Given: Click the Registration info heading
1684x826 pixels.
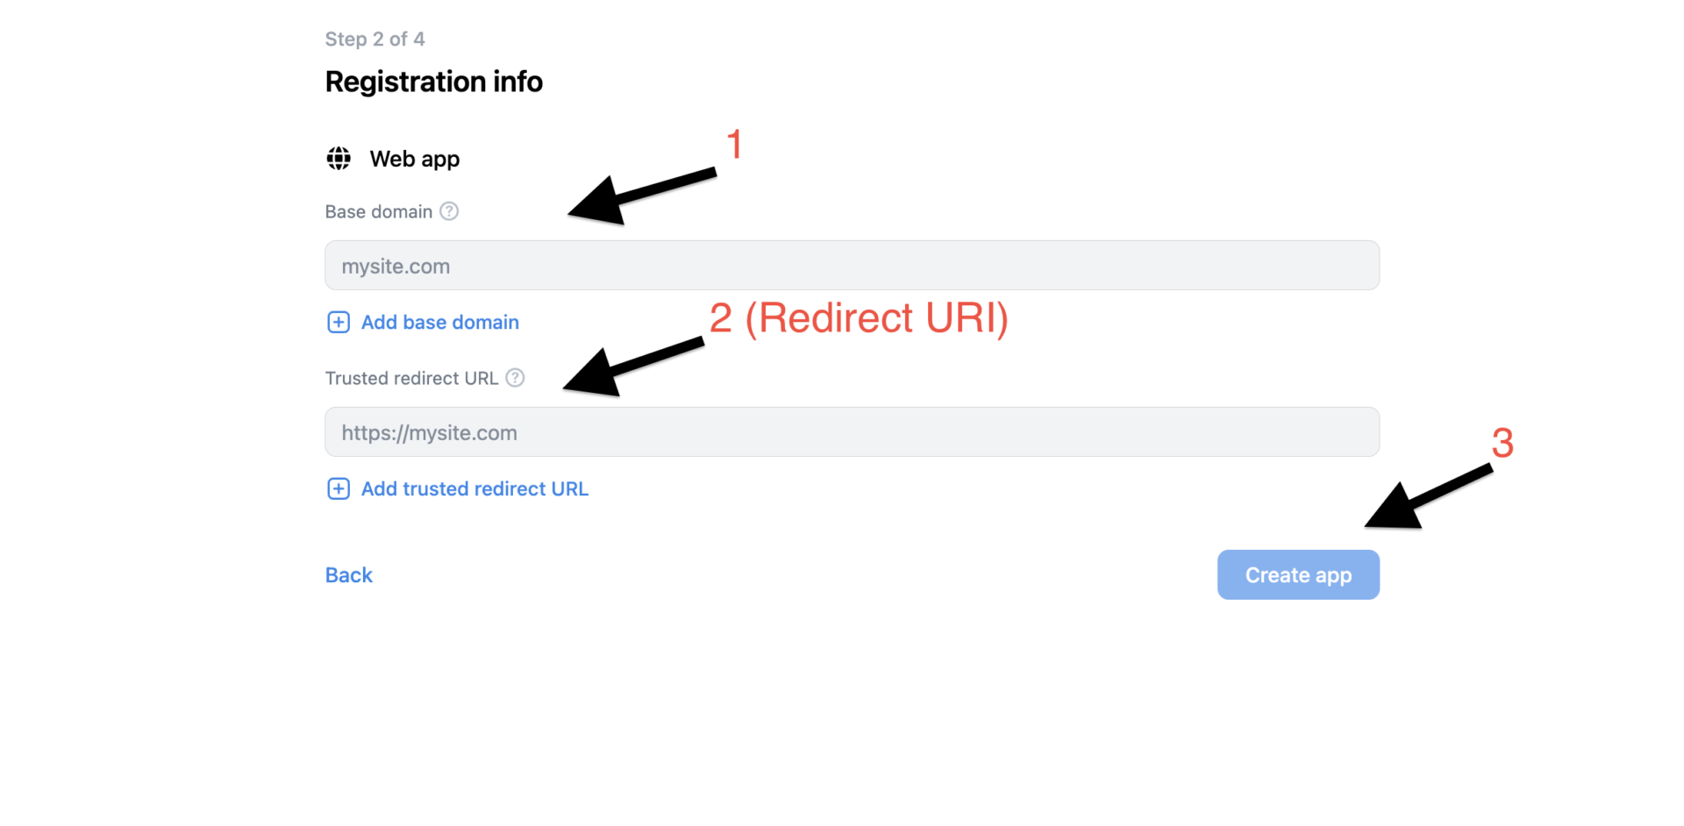Looking at the screenshot, I should pyautogui.click(x=434, y=82).
